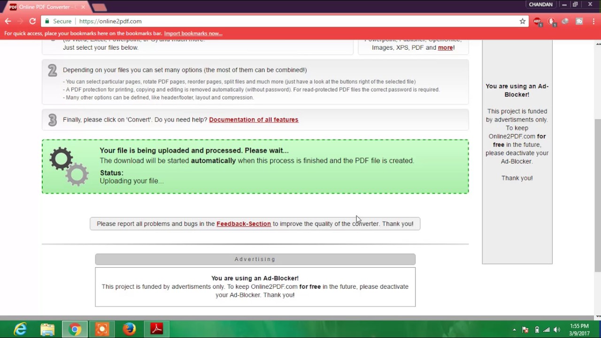
Task: Click the browser forward arrow
Action: (x=20, y=21)
